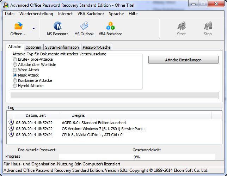The image size is (227, 176).
Task: Select the Hybrid-Attacke radio button
Action: (15, 86)
